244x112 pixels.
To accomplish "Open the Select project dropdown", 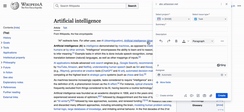I will pos(173,19).
